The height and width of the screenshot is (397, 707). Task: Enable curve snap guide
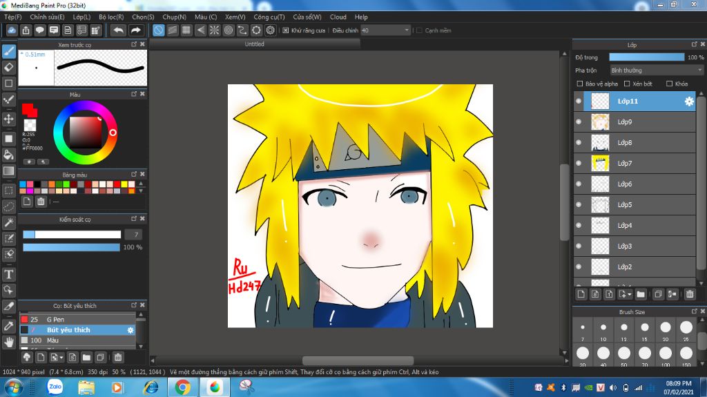242,30
